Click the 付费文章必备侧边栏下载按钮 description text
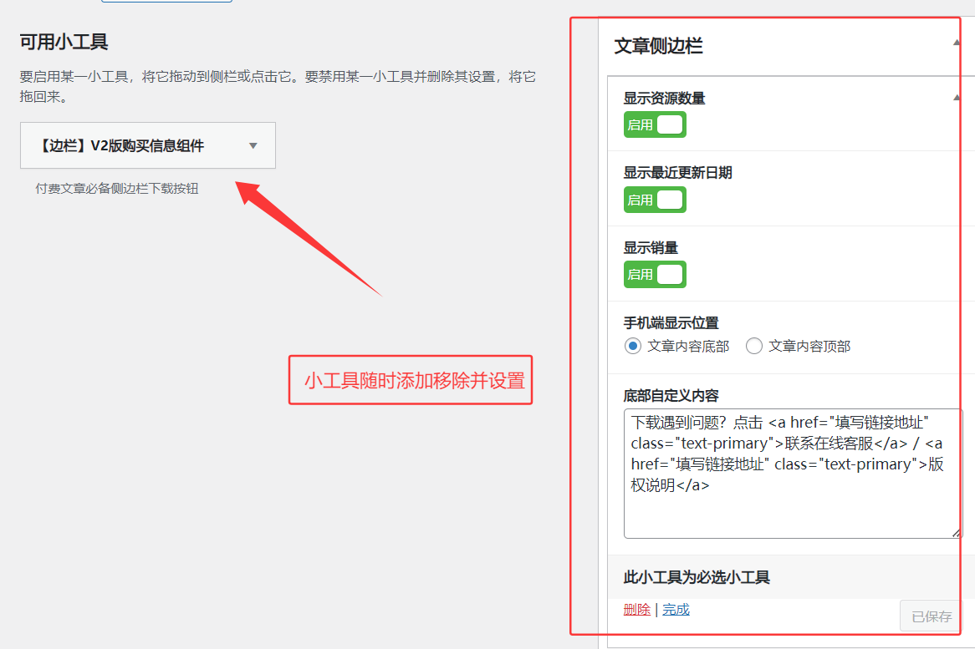Image resolution: width=975 pixels, height=649 pixels. [117, 189]
